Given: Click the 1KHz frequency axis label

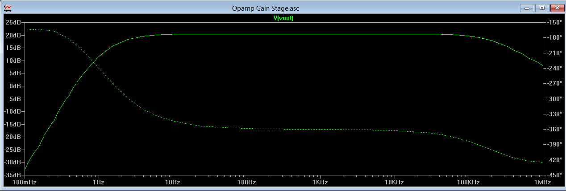Looking at the screenshot, I should tap(320, 183).
